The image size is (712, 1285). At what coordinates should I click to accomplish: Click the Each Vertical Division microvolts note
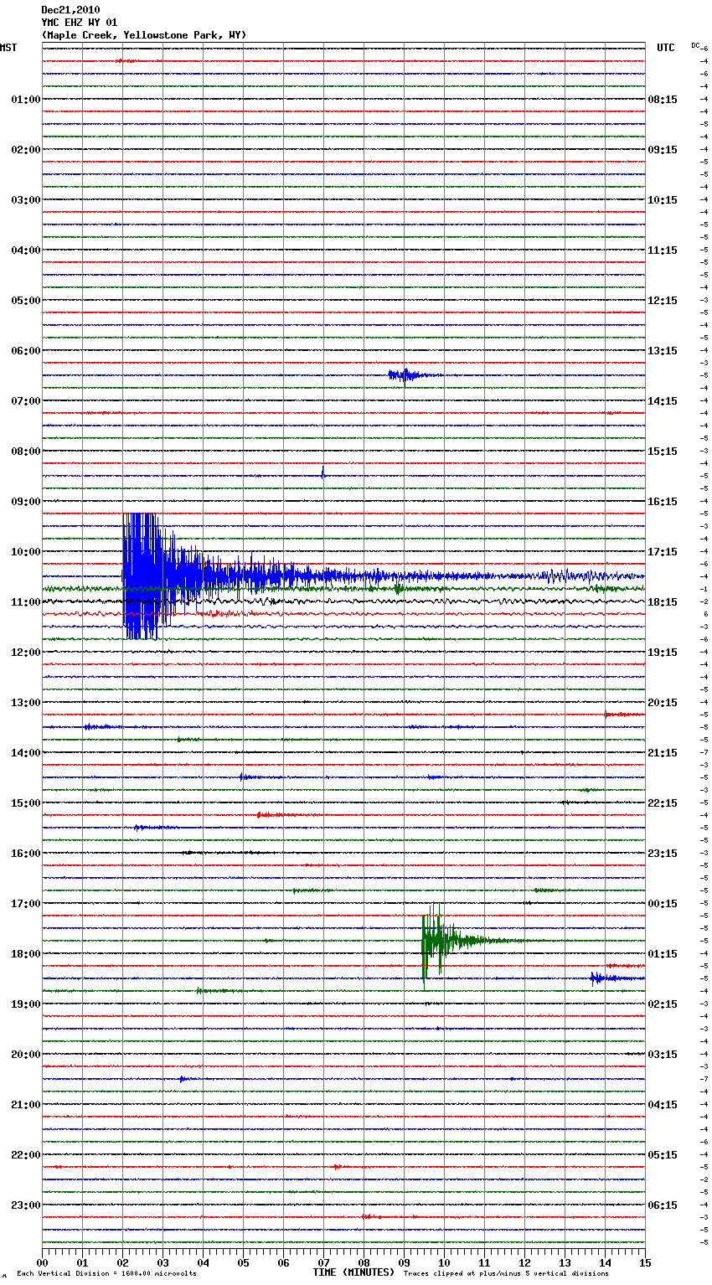106,1274
